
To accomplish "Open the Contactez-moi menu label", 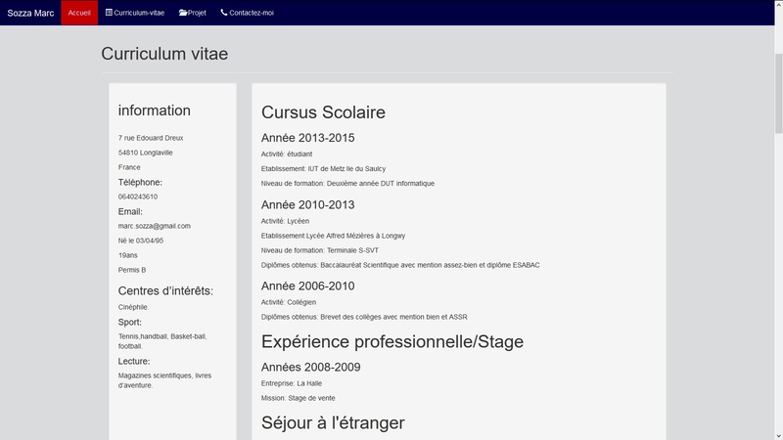I will [252, 13].
